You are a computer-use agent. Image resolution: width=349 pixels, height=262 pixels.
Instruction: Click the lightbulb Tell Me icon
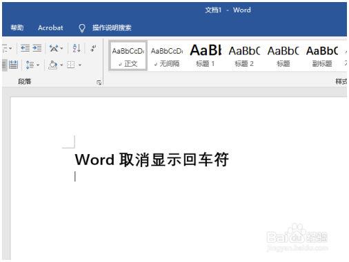pos(82,28)
